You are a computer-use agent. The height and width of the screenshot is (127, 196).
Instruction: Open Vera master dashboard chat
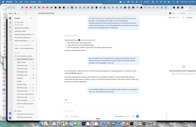pos(23,37)
